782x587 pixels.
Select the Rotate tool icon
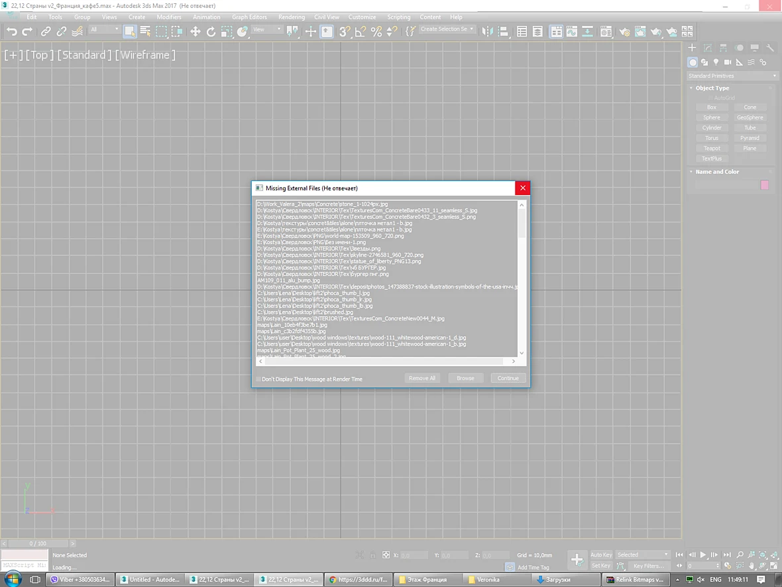[211, 31]
